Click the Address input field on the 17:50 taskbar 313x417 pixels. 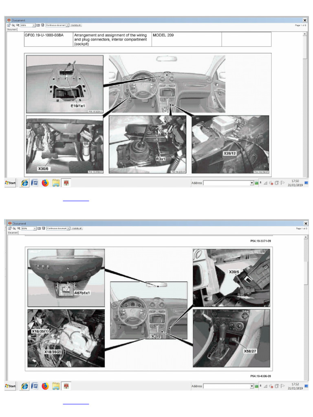point(227,183)
